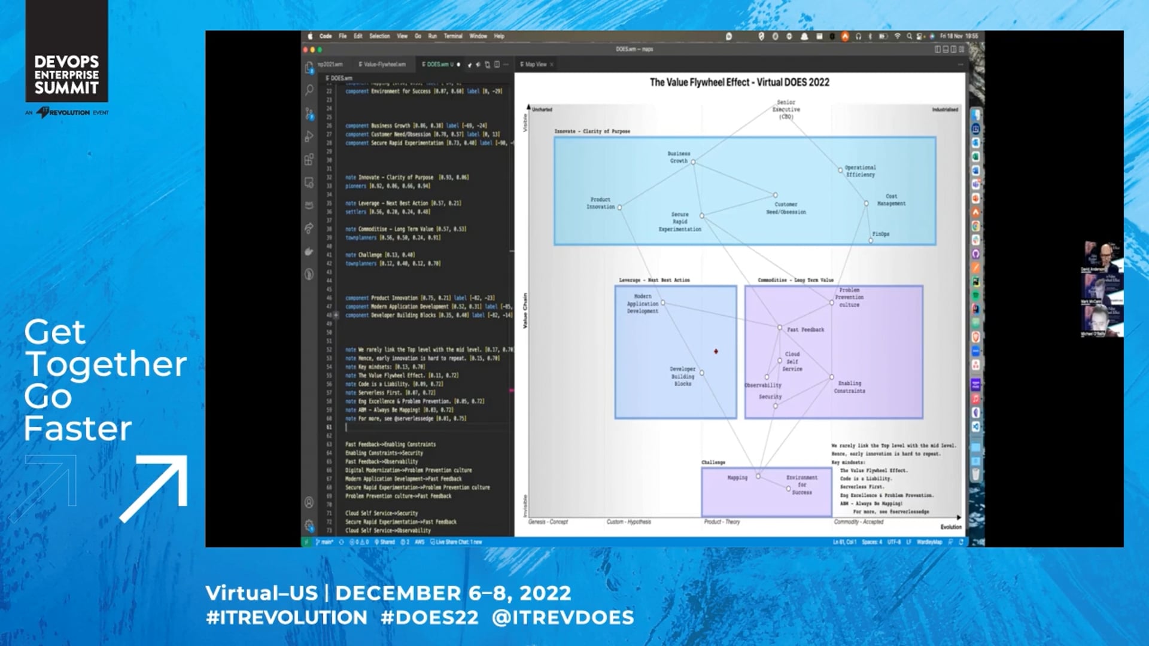
Task: Switch to the Value-Flywheel.wm tab
Action: [x=382, y=65]
